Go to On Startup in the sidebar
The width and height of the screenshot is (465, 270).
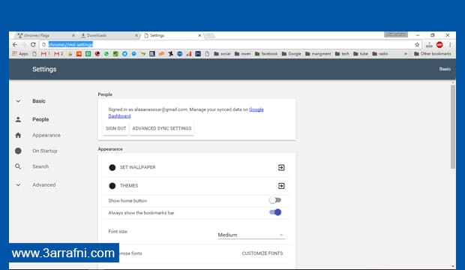(45, 151)
